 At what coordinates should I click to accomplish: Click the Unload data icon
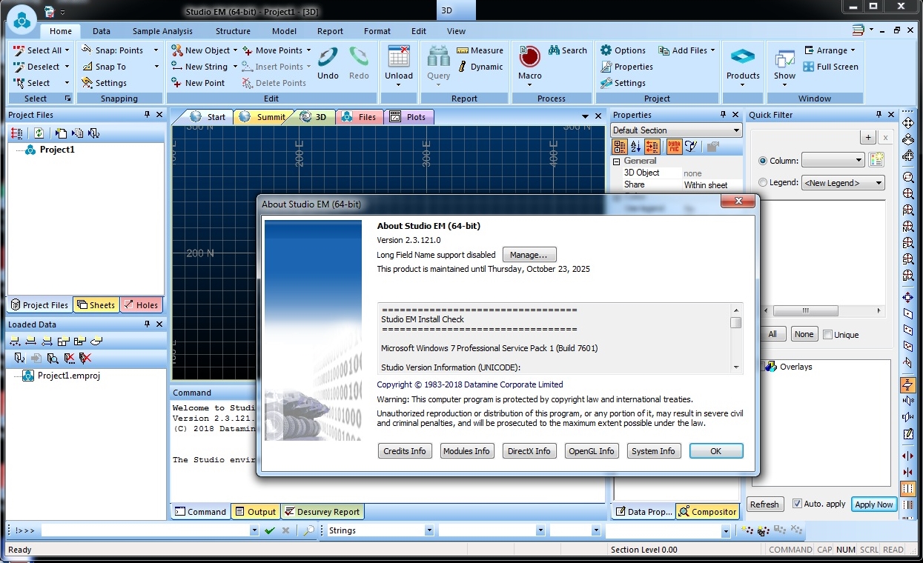(399, 58)
